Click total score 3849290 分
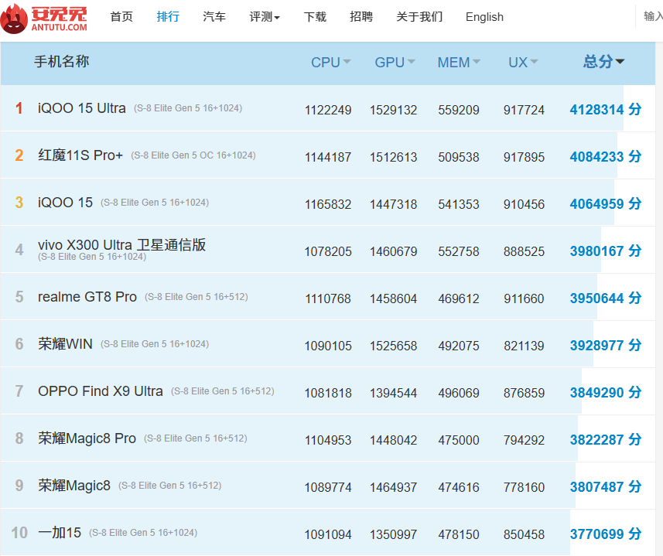The width and height of the screenshot is (663, 556). coord(606,393)
